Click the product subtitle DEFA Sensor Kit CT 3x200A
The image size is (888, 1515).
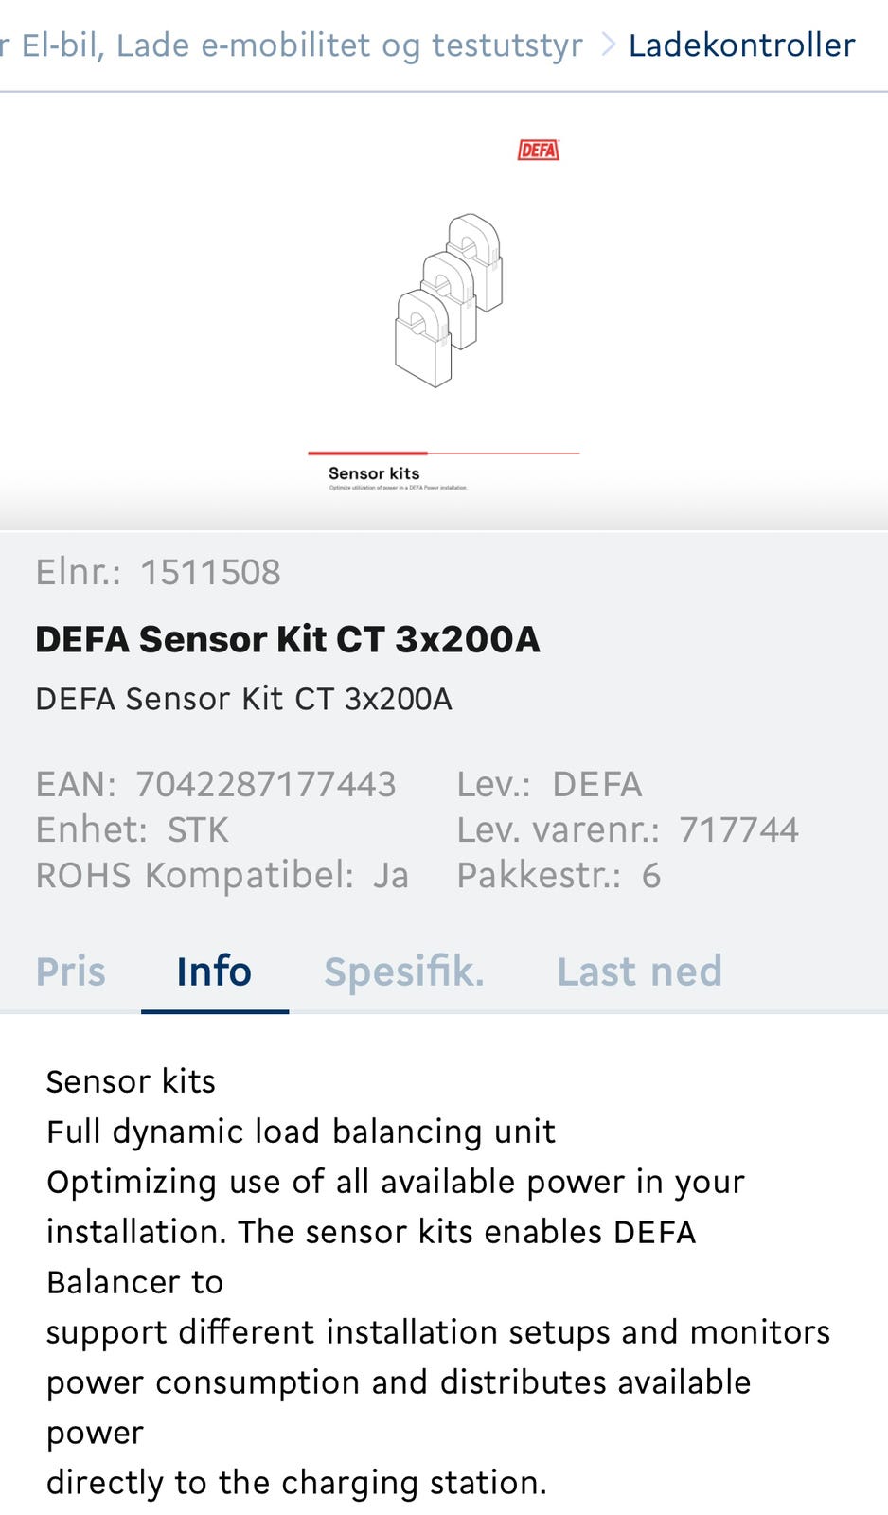pos(244,699)
